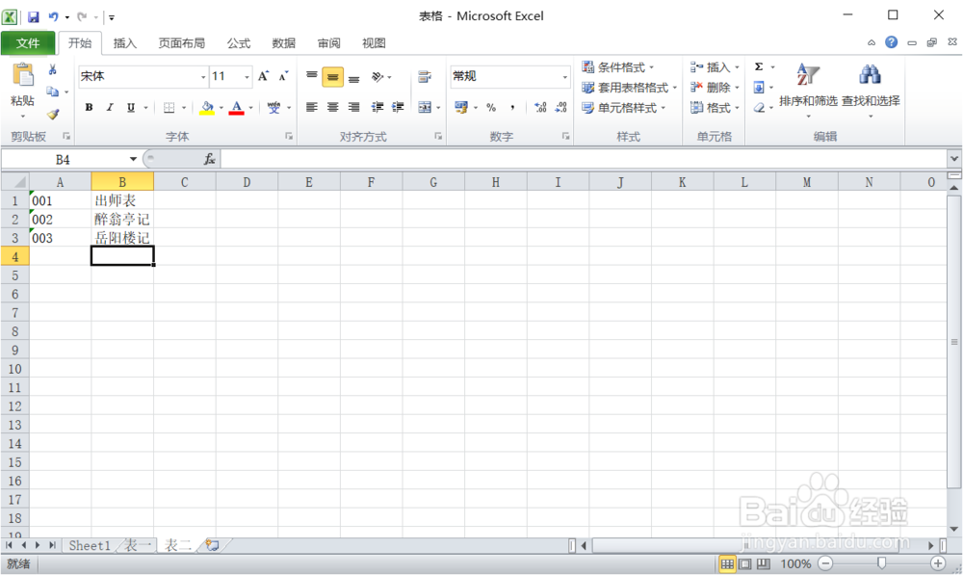Click the Cut scissors icon
This screenshot has height=575, width=963.
(53, 69)
